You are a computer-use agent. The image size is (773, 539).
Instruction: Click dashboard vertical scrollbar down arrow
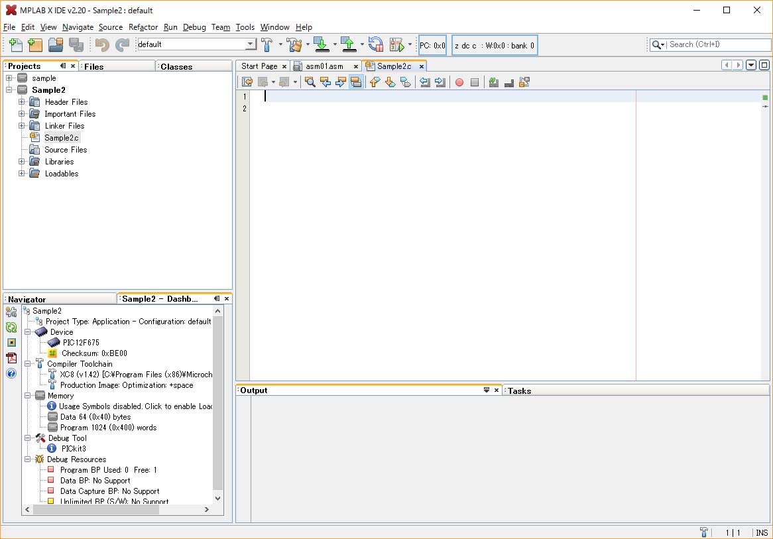(218, 498)
